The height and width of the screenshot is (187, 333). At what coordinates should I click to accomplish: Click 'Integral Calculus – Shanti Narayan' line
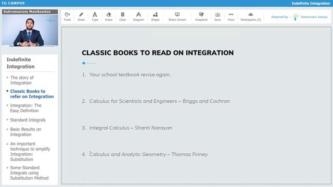coord(131,128)
